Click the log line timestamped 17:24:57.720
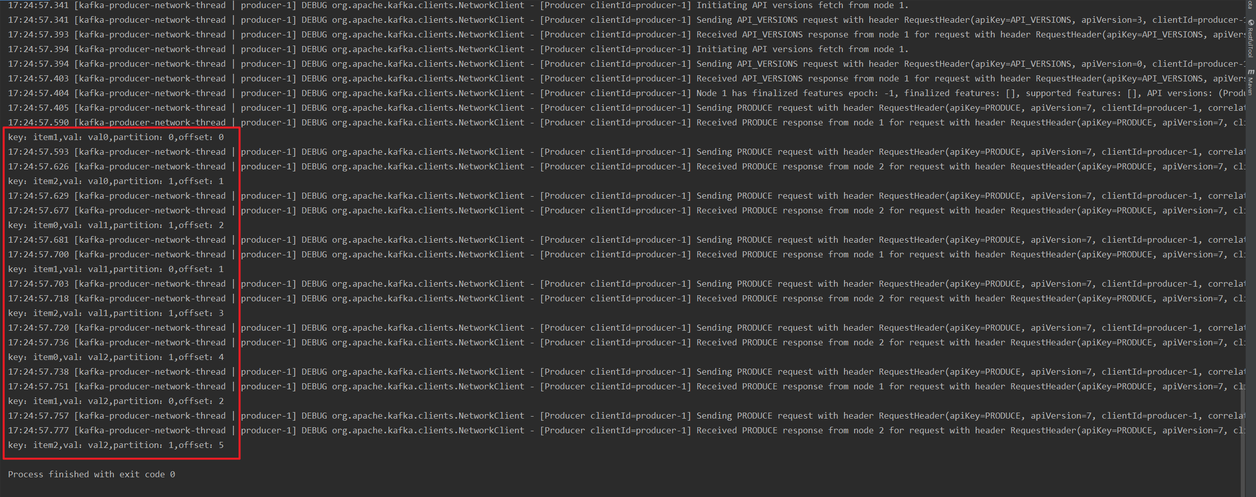 click(x=626, y=328)
